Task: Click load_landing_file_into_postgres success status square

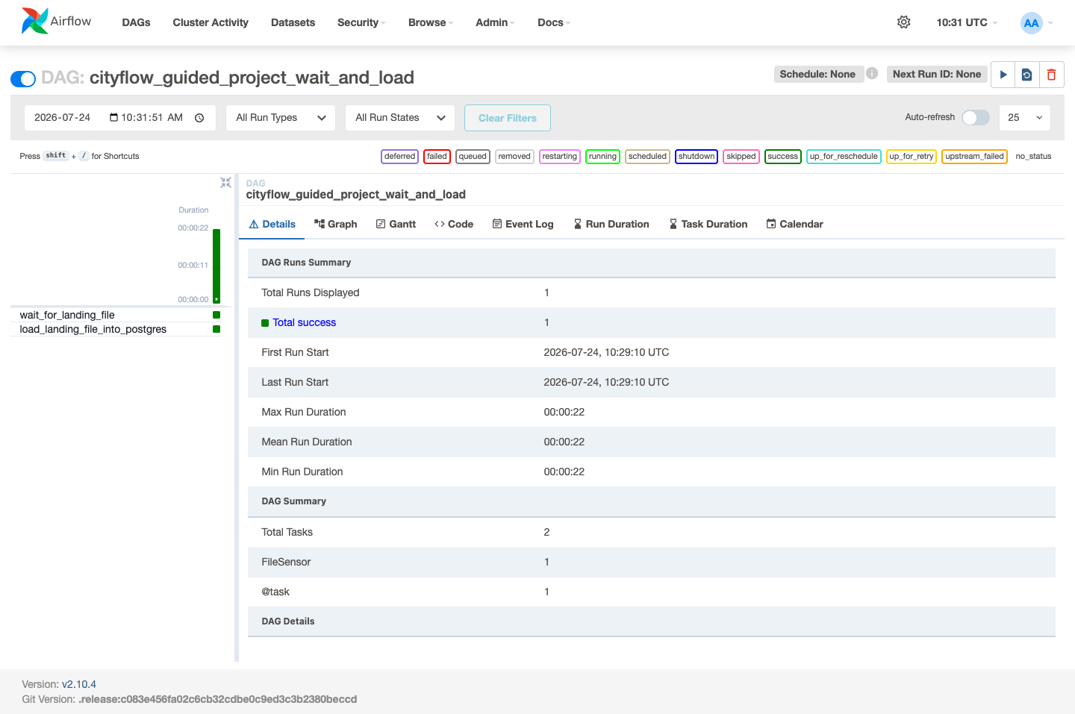Action: click(x=216, y=329)
